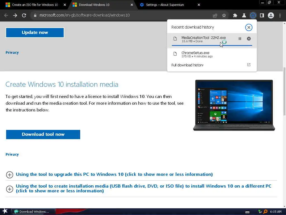Screen dimensions: 286x215
Task: Click the 6:15 AM clock
Action: coord(276,212)
